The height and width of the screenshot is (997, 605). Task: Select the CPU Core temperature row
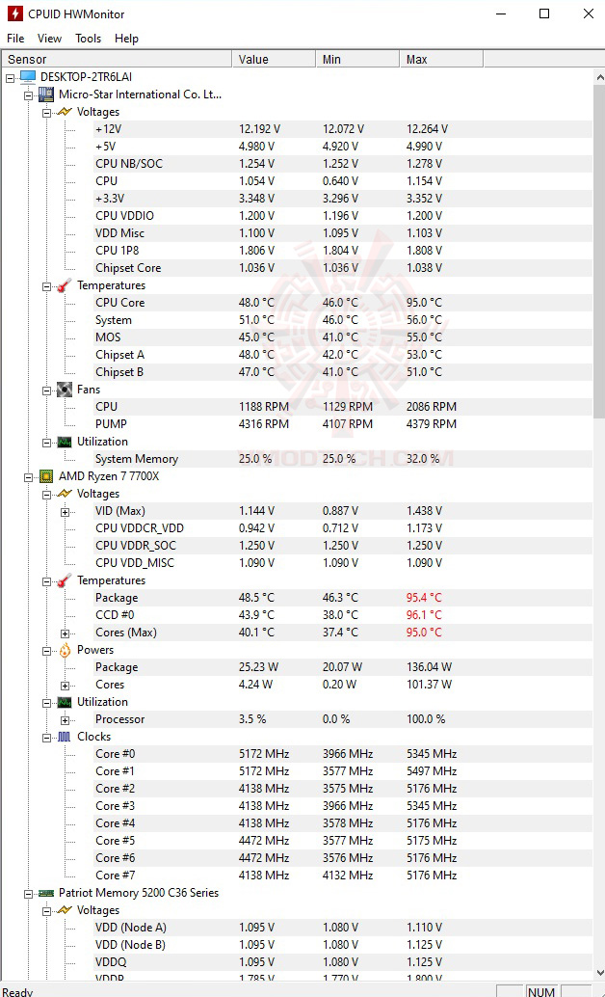click(x=120, y=303)
